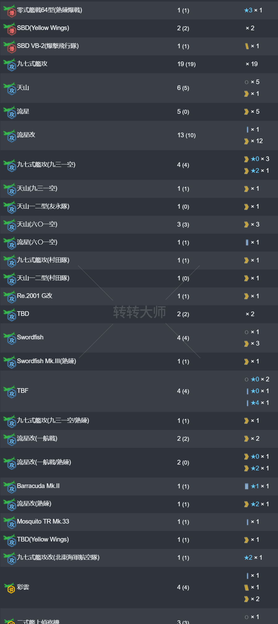Open the 流星改(一航戦/熟練) entry
Screen dimensions: 278x624
[44, 462]
